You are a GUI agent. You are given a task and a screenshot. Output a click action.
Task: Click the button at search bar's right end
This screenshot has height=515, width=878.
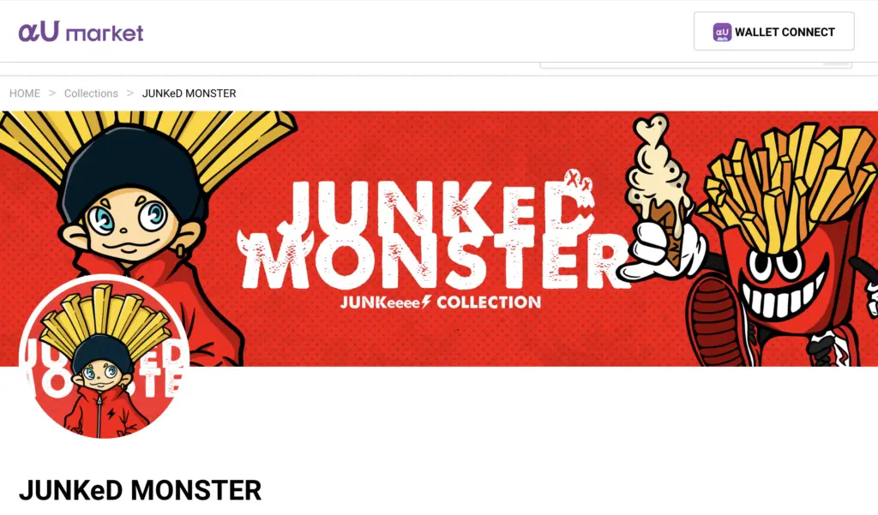pos(837,65)
